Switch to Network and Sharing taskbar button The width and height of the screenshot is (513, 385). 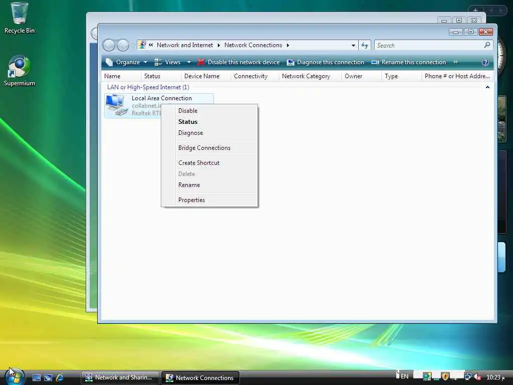pos(120,377)
